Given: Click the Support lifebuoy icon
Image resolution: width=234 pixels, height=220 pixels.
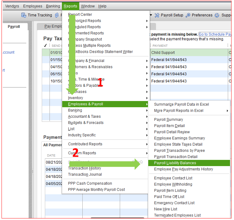Looking at the screenshot, I should pos(217,15).
